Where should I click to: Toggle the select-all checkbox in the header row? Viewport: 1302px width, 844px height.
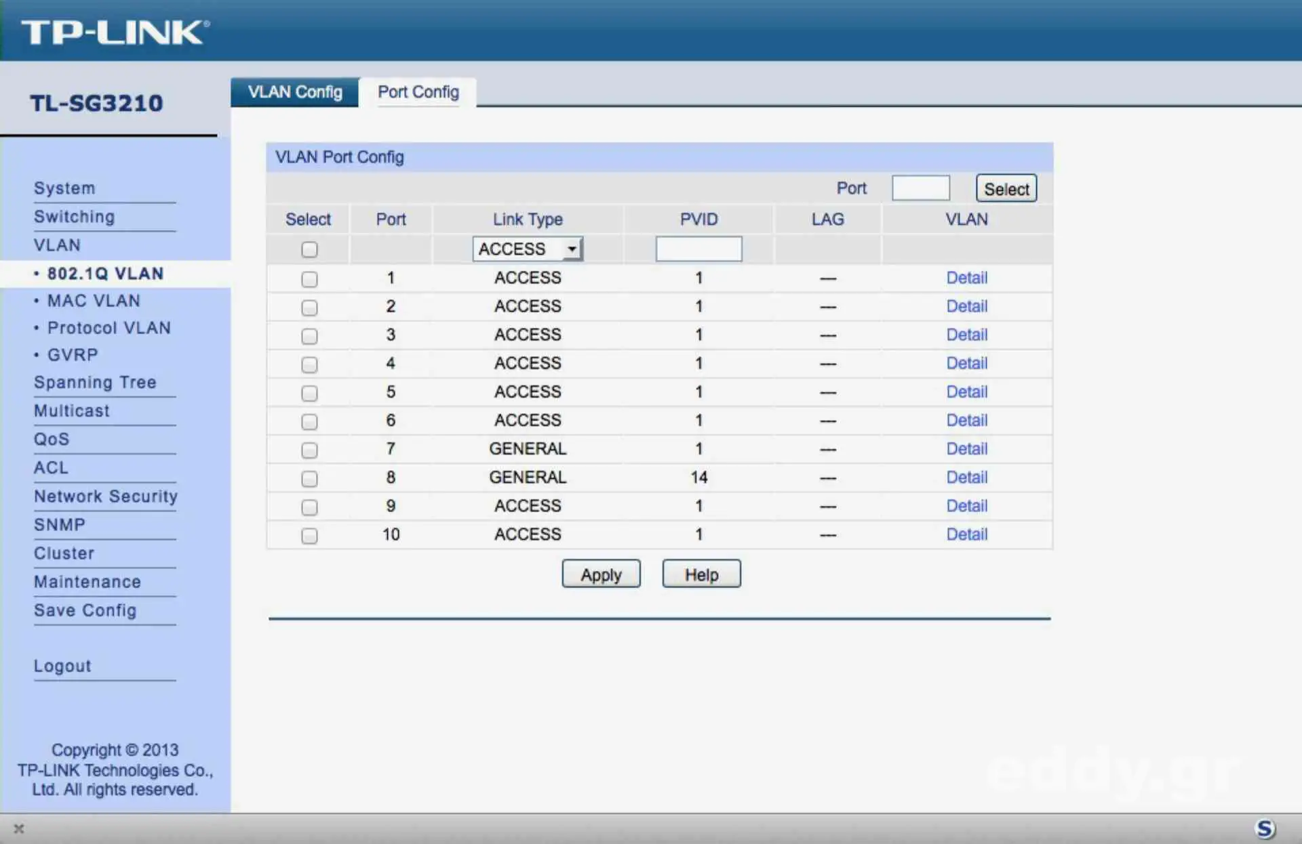309,249
